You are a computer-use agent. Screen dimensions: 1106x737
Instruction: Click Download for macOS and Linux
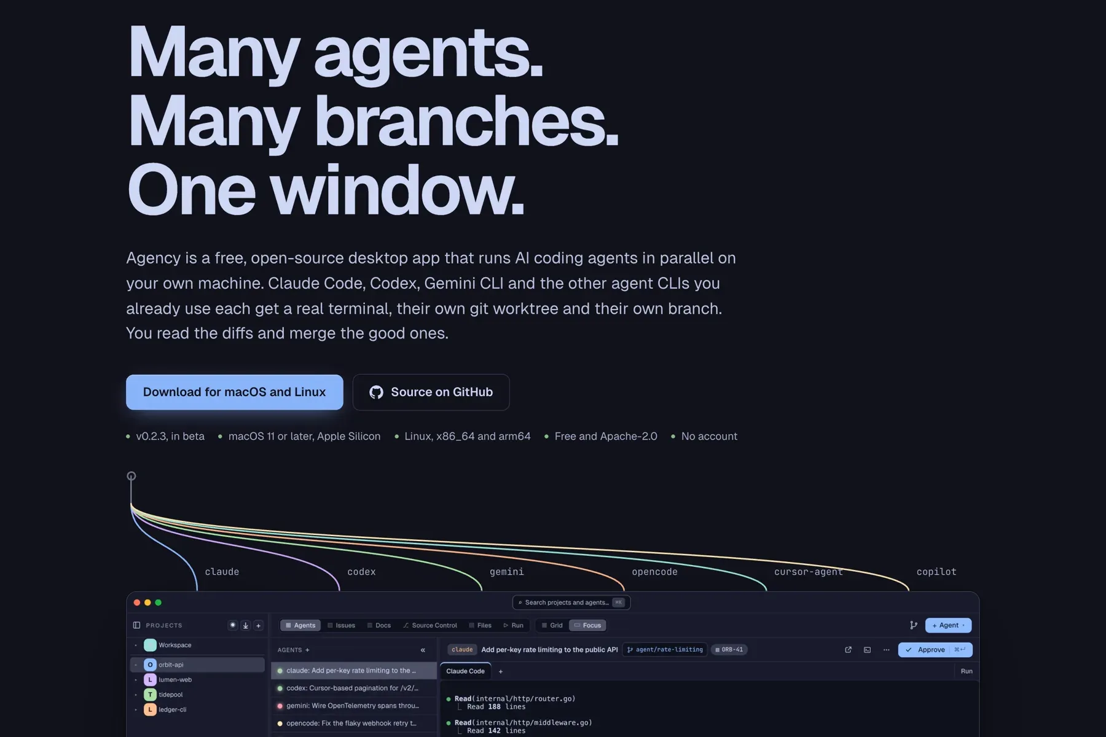click(235, 392)
